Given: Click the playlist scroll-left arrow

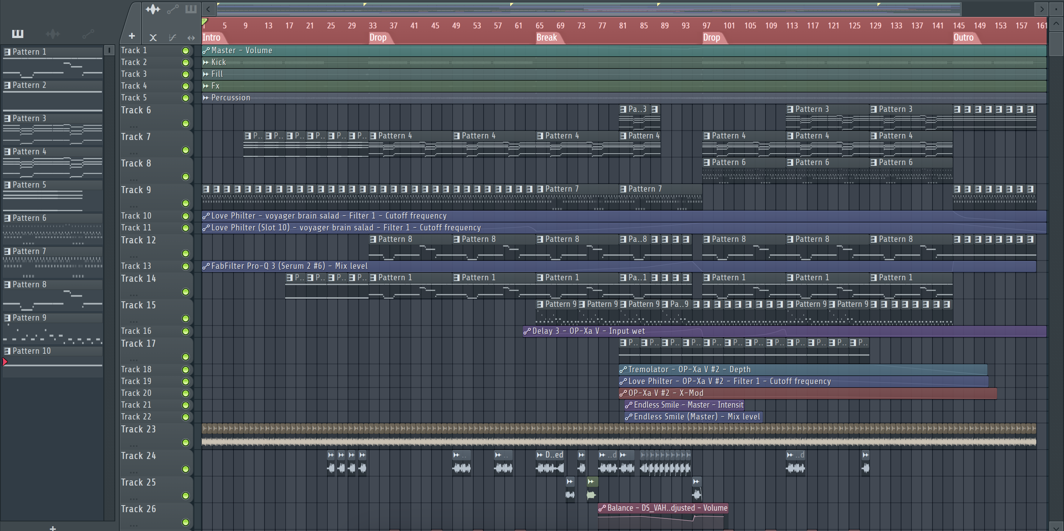Looking at the screenshot, I should (208, 8).
